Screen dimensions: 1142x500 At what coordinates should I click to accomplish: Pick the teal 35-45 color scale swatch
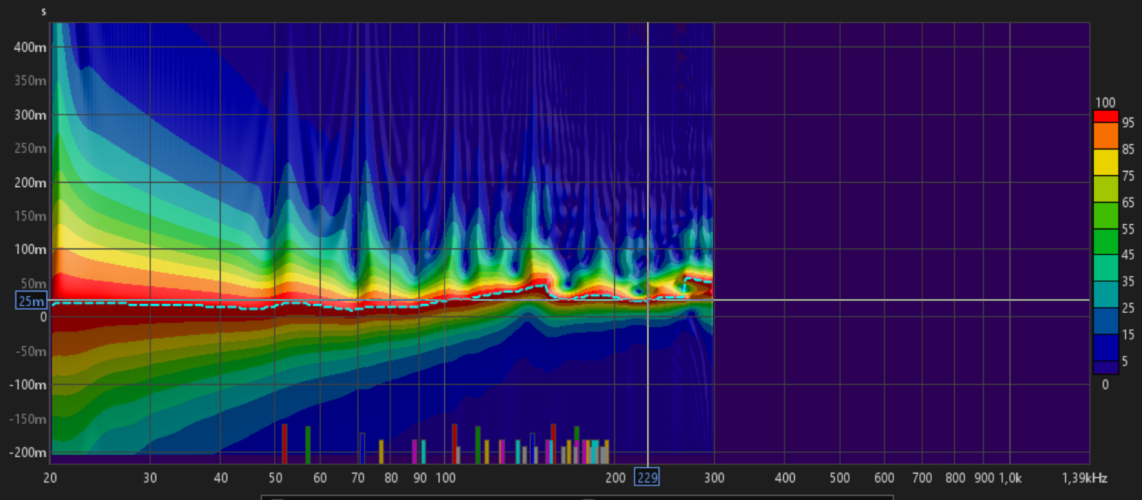point(1106,268)
